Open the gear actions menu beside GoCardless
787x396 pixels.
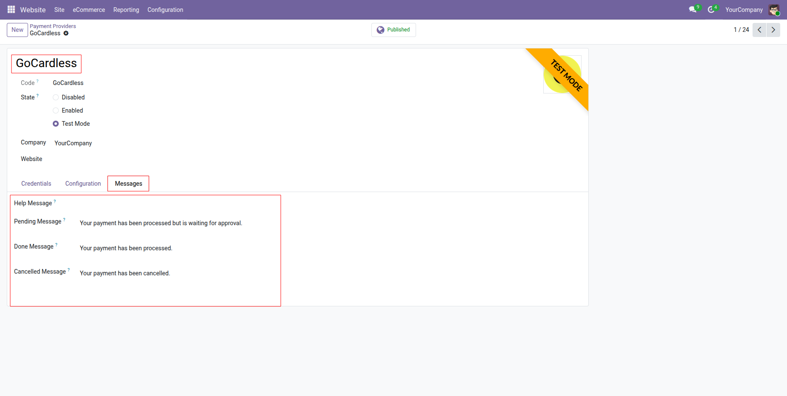[x=66, y=33]
